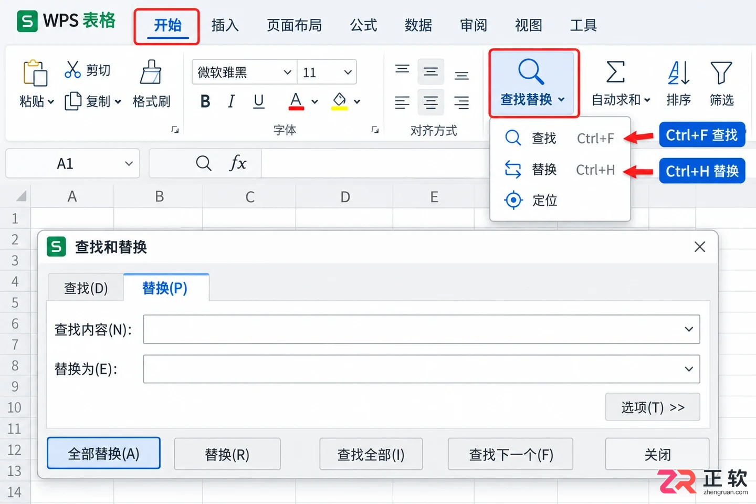Screen dimensions: 756x504
Task: Open the 公式 ribbon tab
Action: pos(363,25)
